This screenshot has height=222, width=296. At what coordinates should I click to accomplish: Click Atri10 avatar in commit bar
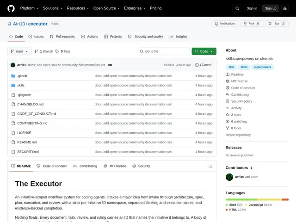13,65
